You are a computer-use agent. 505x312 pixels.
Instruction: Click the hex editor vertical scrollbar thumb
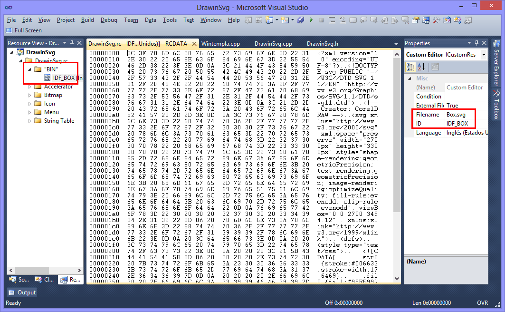coord(397,136)
